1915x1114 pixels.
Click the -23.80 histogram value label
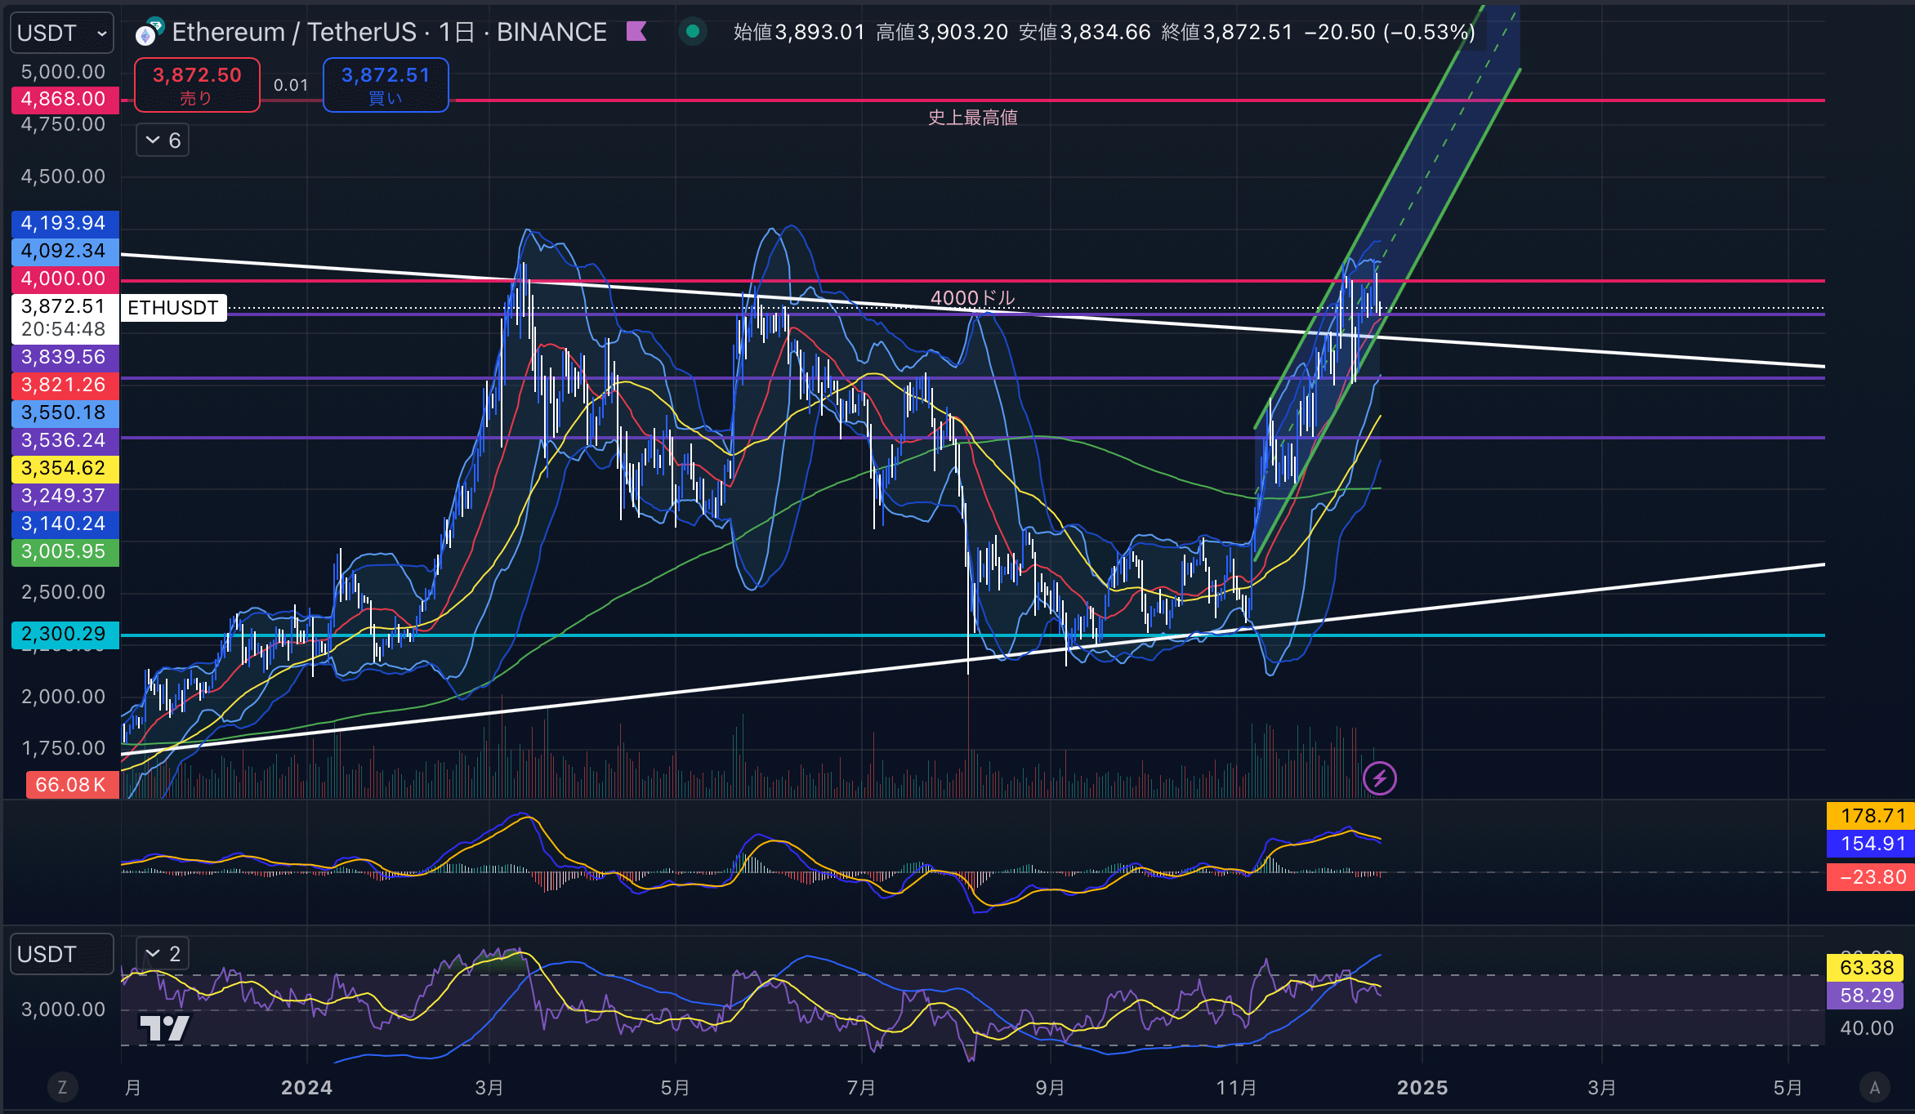point(1870,877)
